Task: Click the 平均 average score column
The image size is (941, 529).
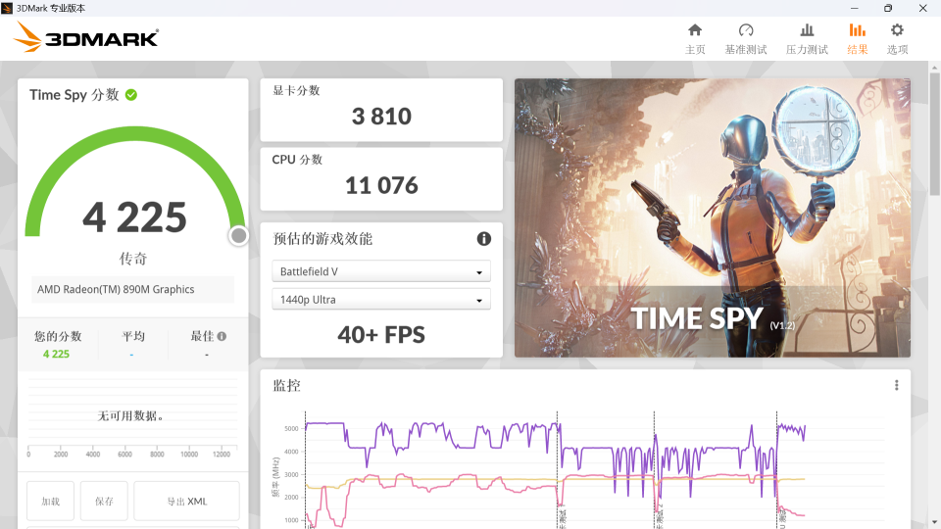Action: point(132,344)
